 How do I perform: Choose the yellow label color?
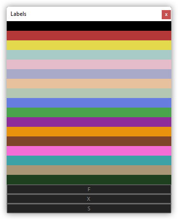coord(89,45)
